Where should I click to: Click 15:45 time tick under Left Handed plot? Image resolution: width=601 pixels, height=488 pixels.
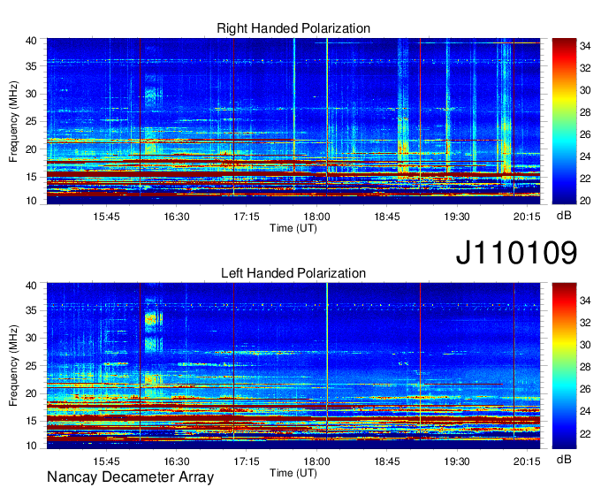(106, 461)
